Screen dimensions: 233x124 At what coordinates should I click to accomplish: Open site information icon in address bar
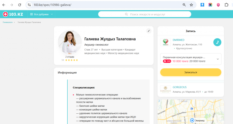29,5
